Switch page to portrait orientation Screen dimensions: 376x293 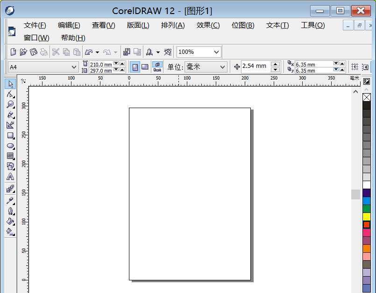[135, 66]
